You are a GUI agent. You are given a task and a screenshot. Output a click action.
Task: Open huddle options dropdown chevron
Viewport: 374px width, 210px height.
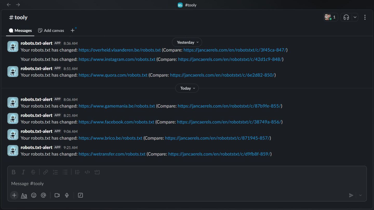(355, 17)
